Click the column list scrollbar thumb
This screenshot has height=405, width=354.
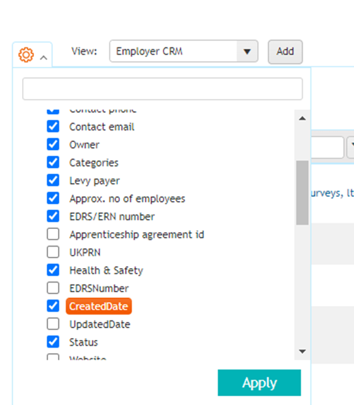(302, 192)
